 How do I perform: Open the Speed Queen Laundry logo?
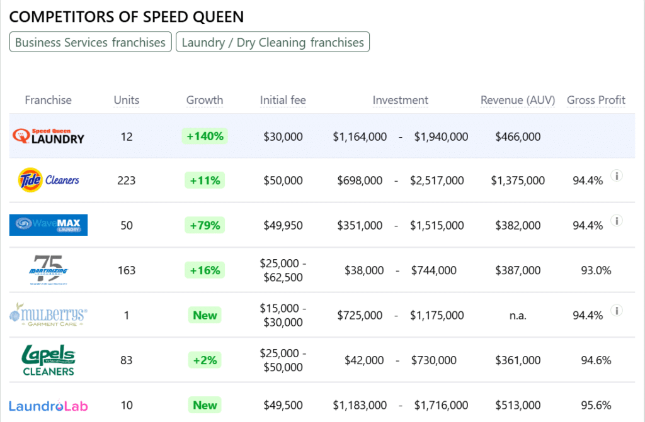(x=48, y=136)
